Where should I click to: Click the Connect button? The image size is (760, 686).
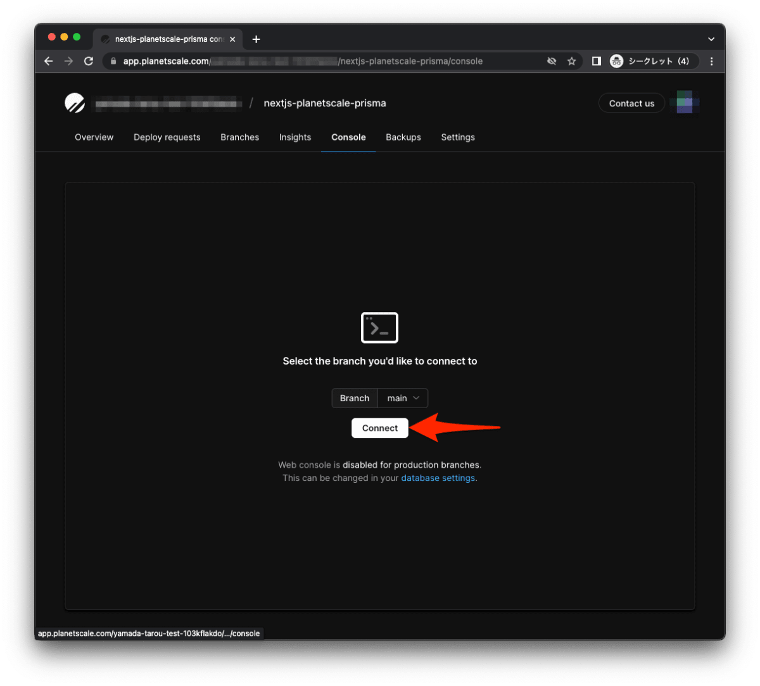click(x=380, y=428)
